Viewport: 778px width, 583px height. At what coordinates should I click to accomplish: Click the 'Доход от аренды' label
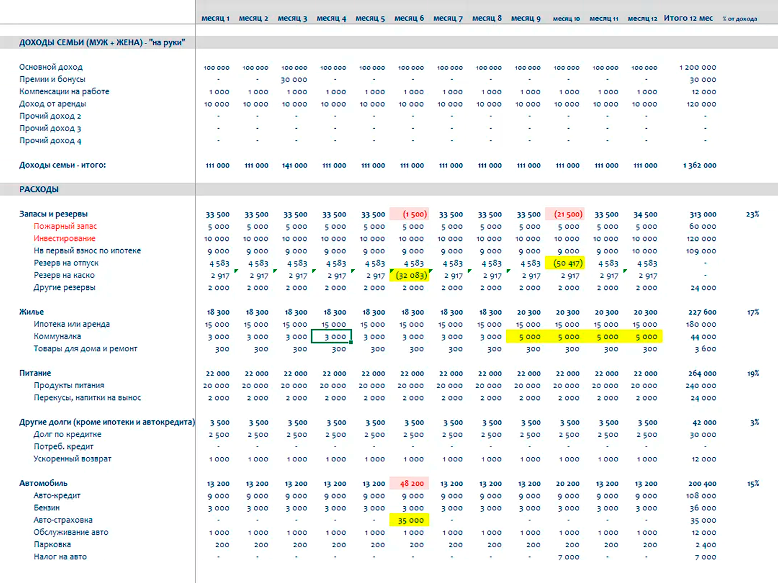click(x=53, y=104)
